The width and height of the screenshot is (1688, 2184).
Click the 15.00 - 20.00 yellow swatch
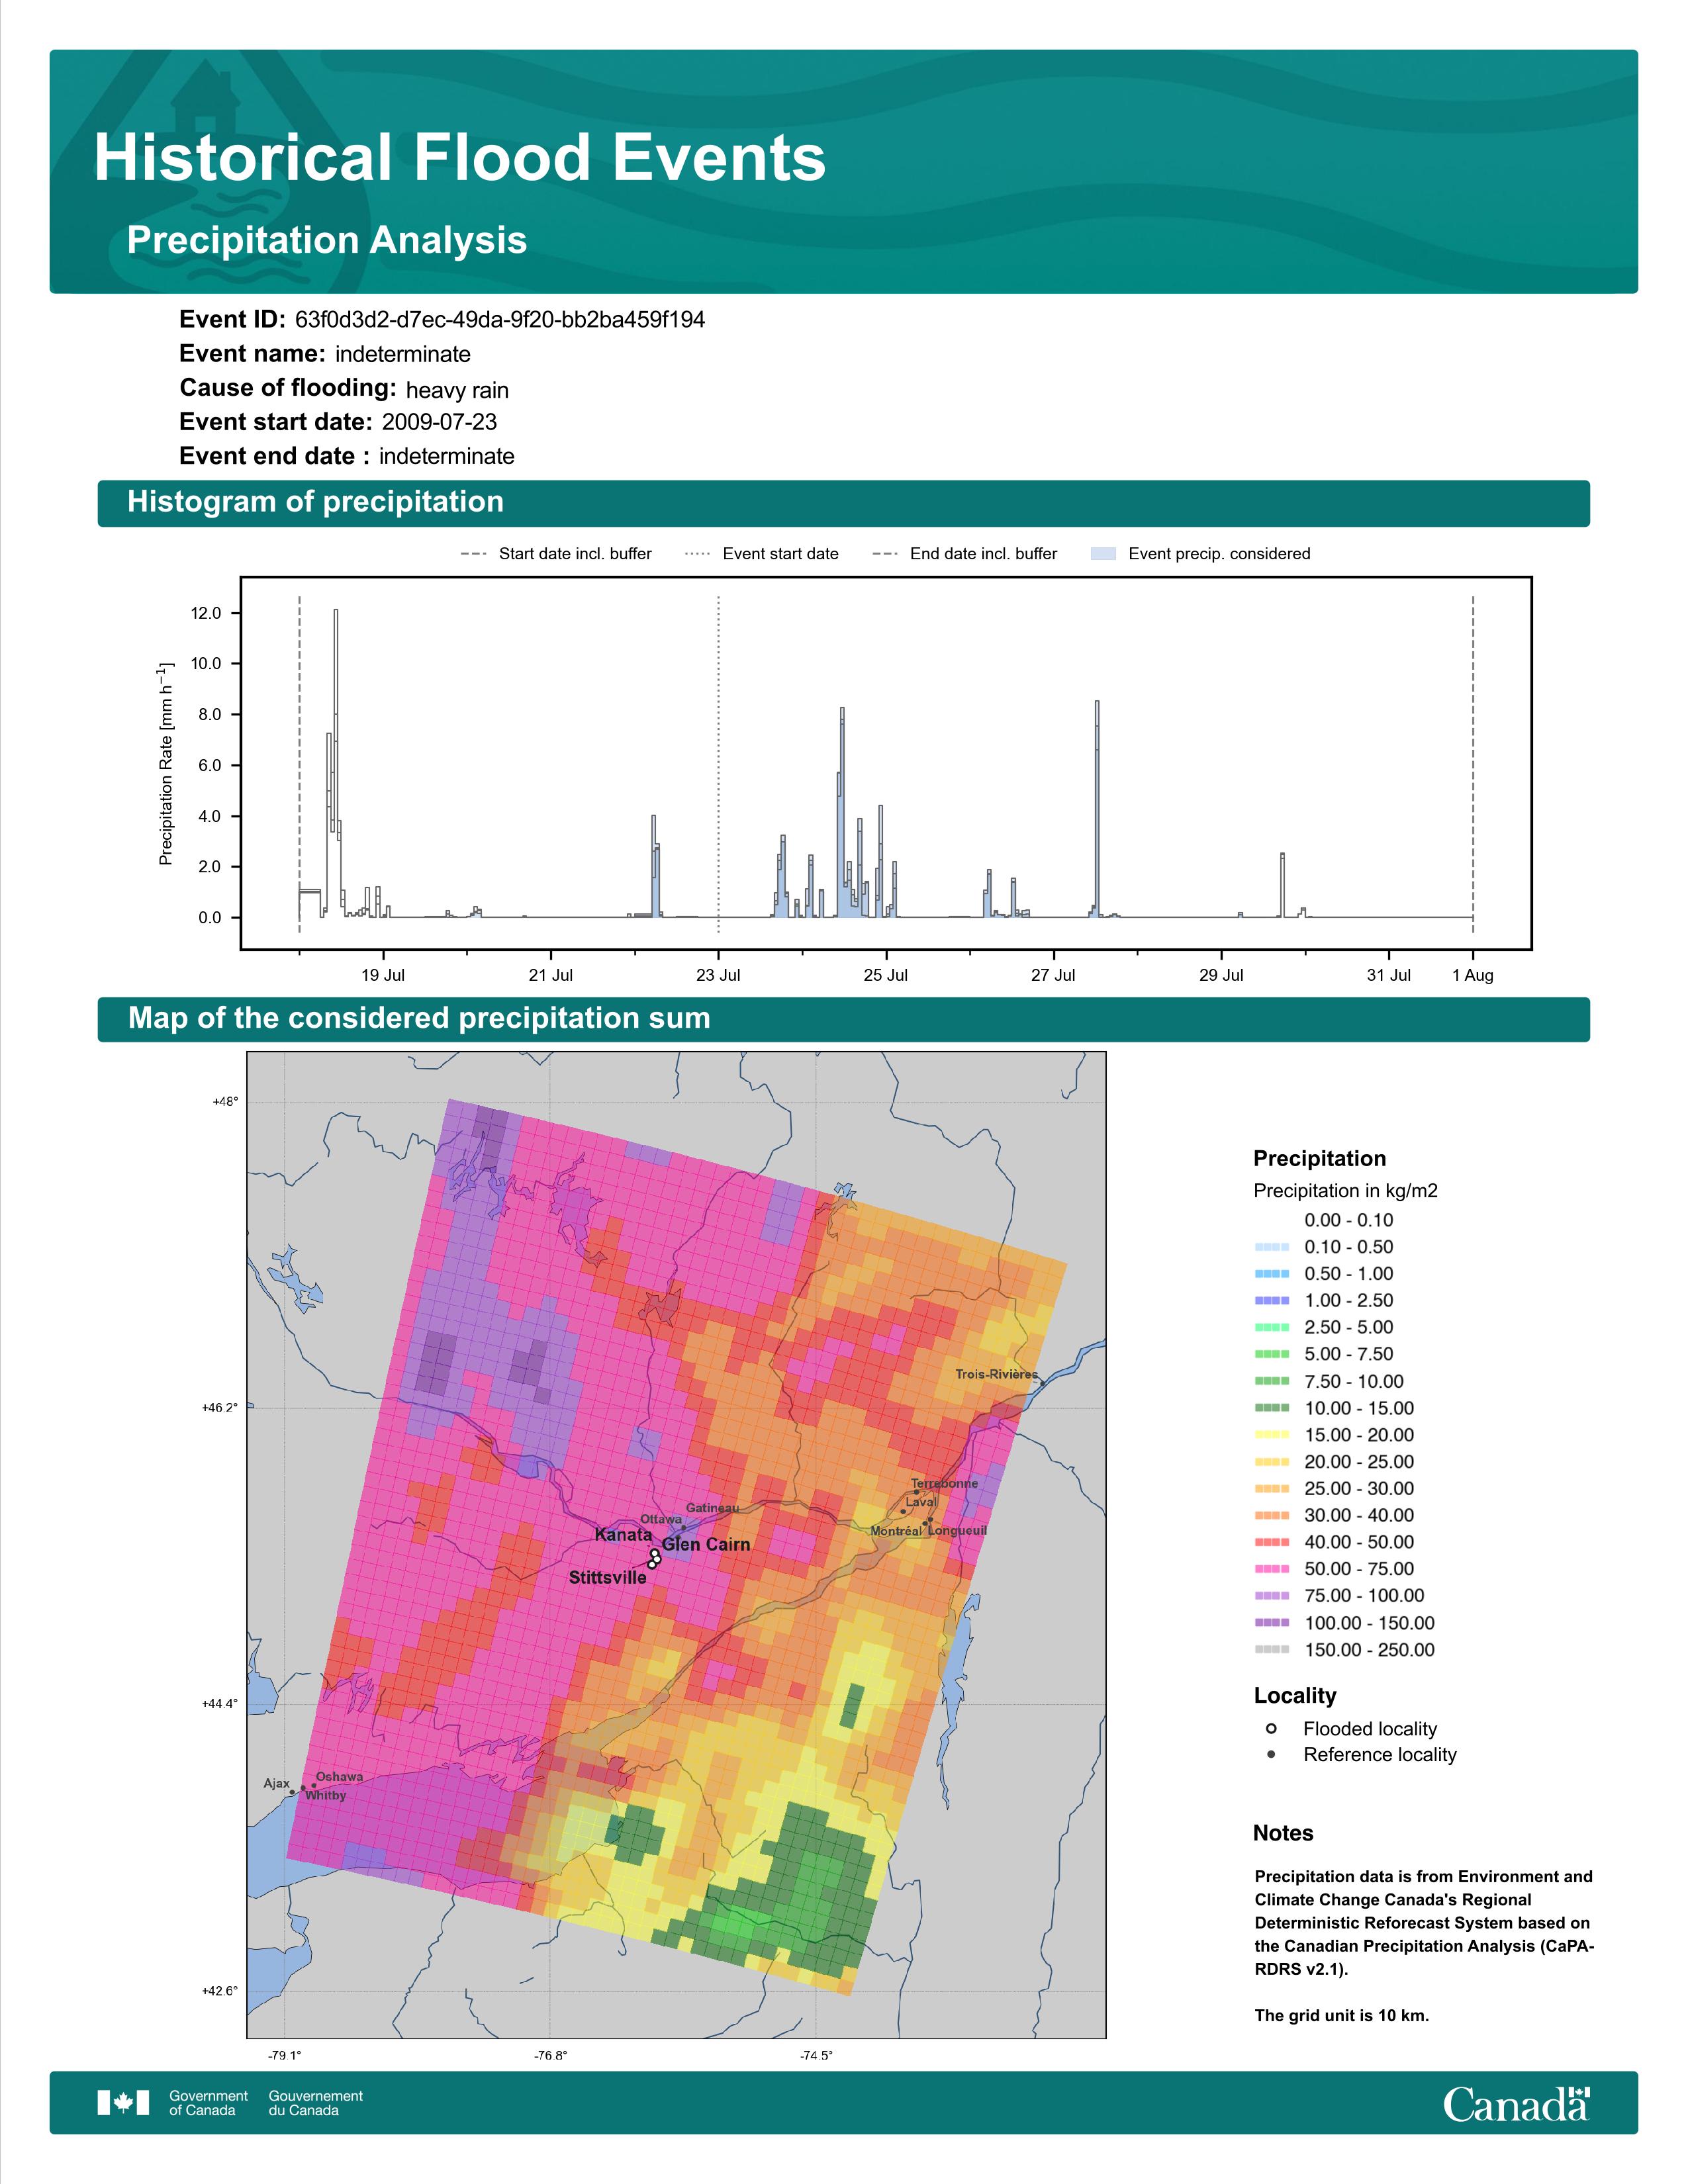point(1272,1435)
